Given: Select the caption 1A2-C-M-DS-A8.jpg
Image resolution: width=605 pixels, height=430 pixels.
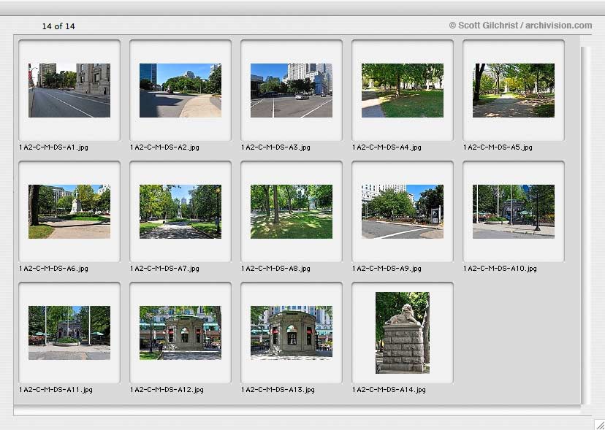Looking at the screenshot, I should (x=276, y=269).
